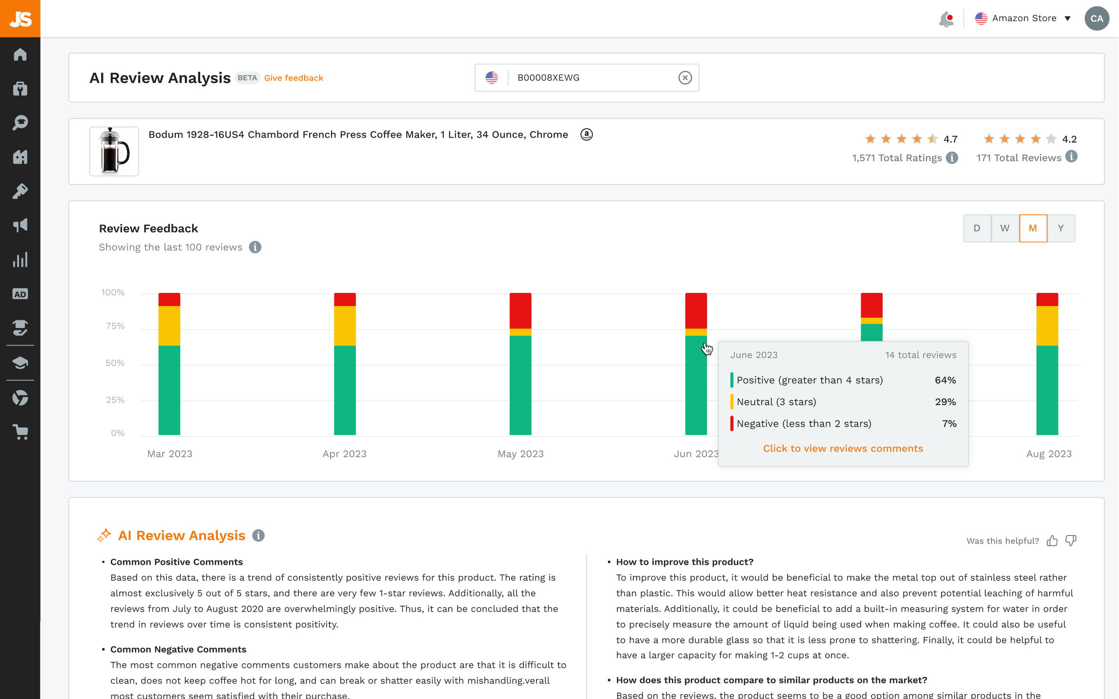Click 'Review Feedback' section heading
Image resolution: width=1119 pixels, height=699 pixels.
point(148,228)
